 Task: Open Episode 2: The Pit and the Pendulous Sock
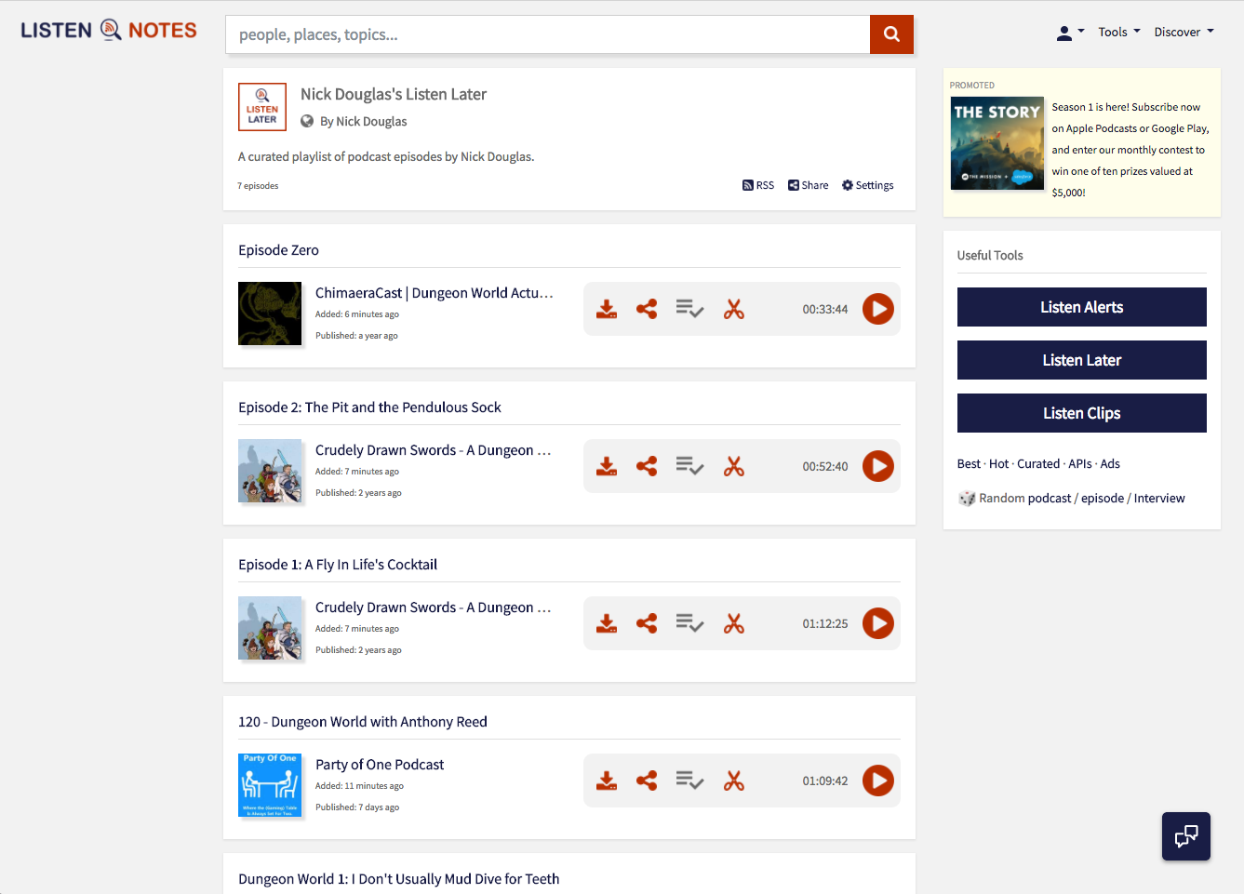[x=369, y=407]
